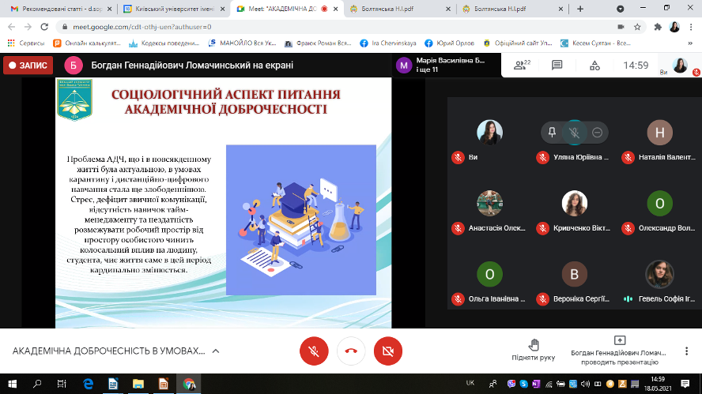This screenshot has height=394, width=702.
Task: Select Вероніка Сергії... brown B avatar
Action: [575, 274]
